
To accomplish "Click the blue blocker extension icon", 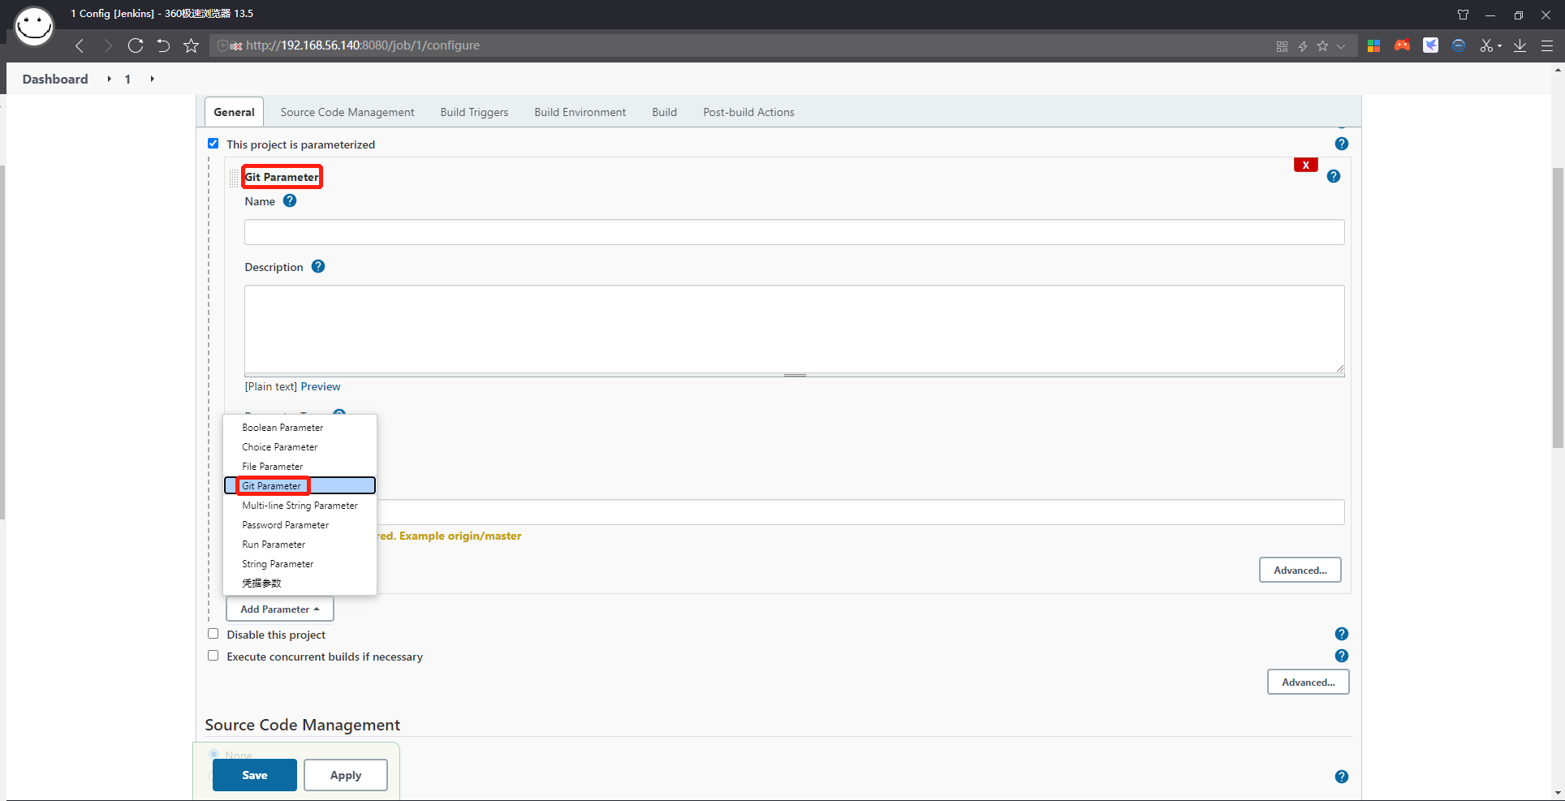I will [1459, 45].
